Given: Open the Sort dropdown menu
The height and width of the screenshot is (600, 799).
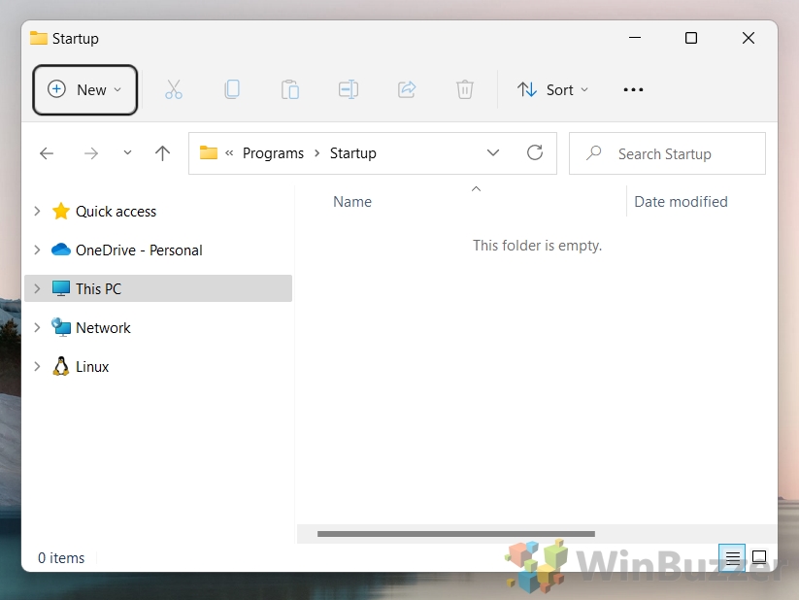Looking at the screenshot, I should click(552, 89).
